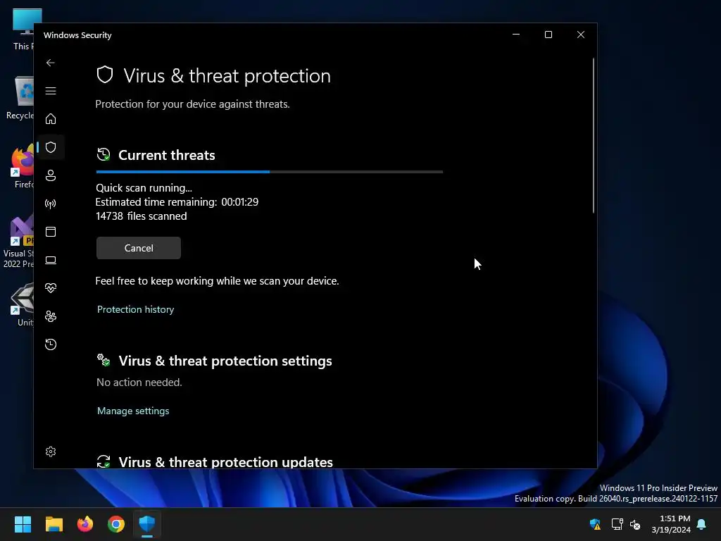This screenshot has height=541, width=721.
Task: Select Virus & threat protection shield icon in sidebar
Action: pyautogui.click(x=51, y=147)
